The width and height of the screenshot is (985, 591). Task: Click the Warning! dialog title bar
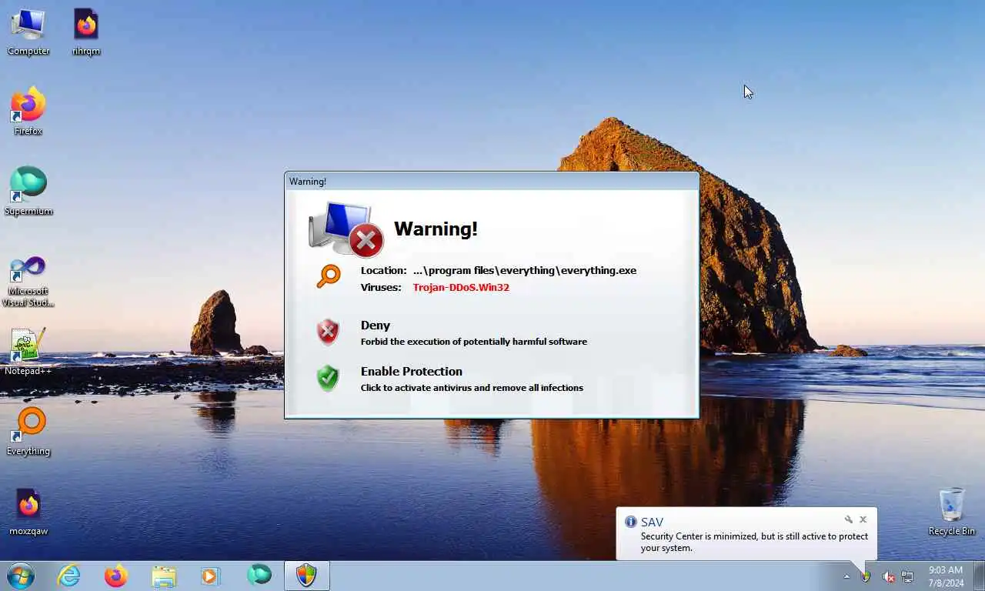492,182
